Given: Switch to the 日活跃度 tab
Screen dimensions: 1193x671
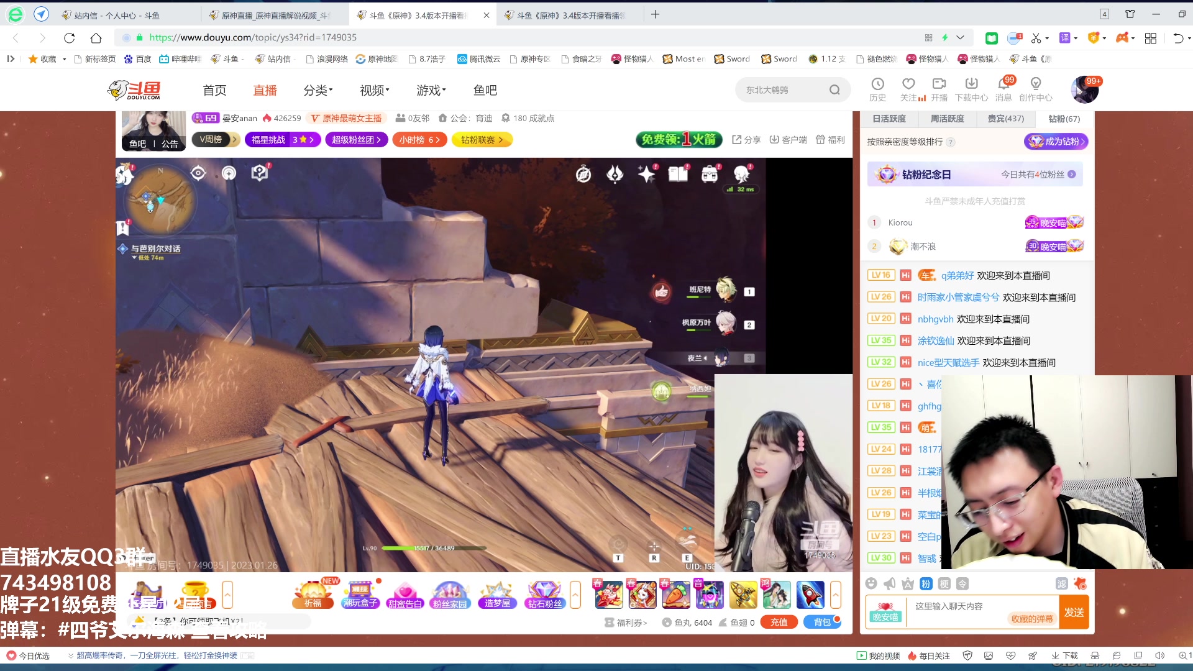Looking at the screenshot, I should [889, 119].
